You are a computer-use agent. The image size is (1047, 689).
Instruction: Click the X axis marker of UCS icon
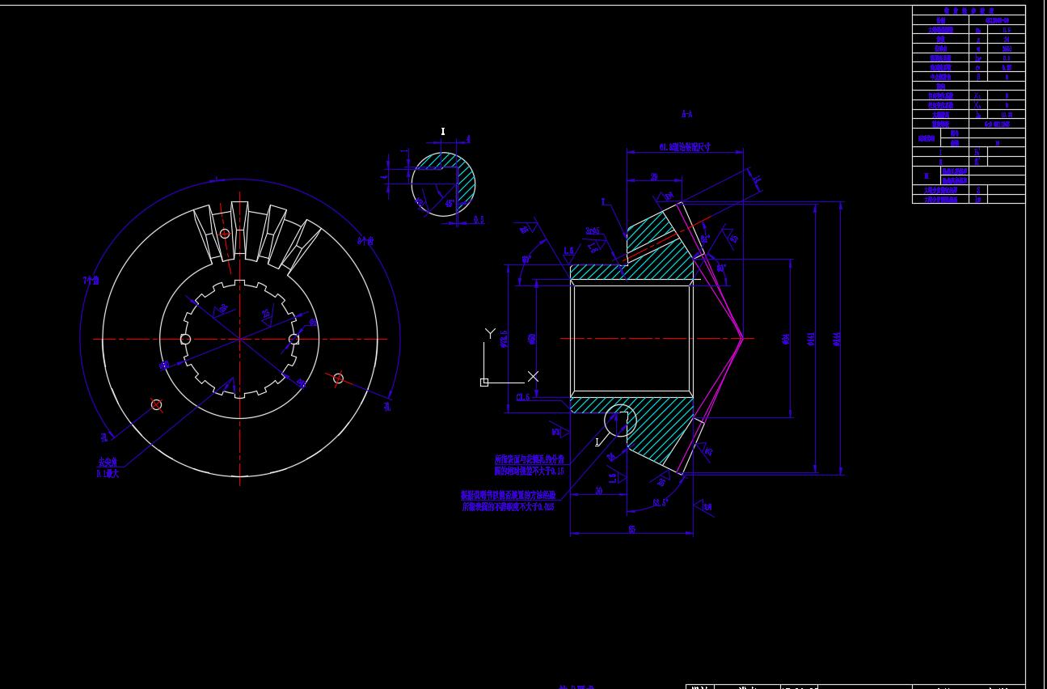[533, 376]
